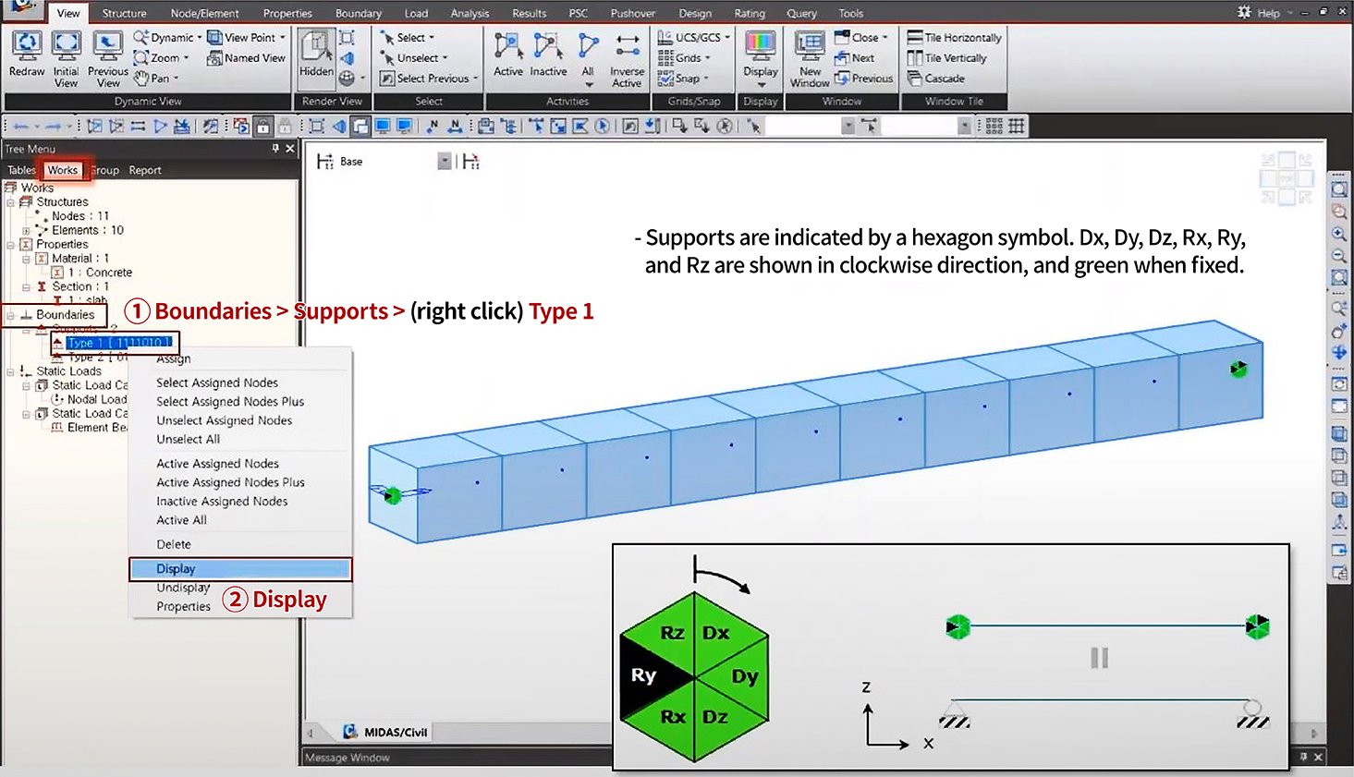This screenshot has width=1354, height=777.
Task: Pause the video with the pause button
Action: [x=1099, y=658]
